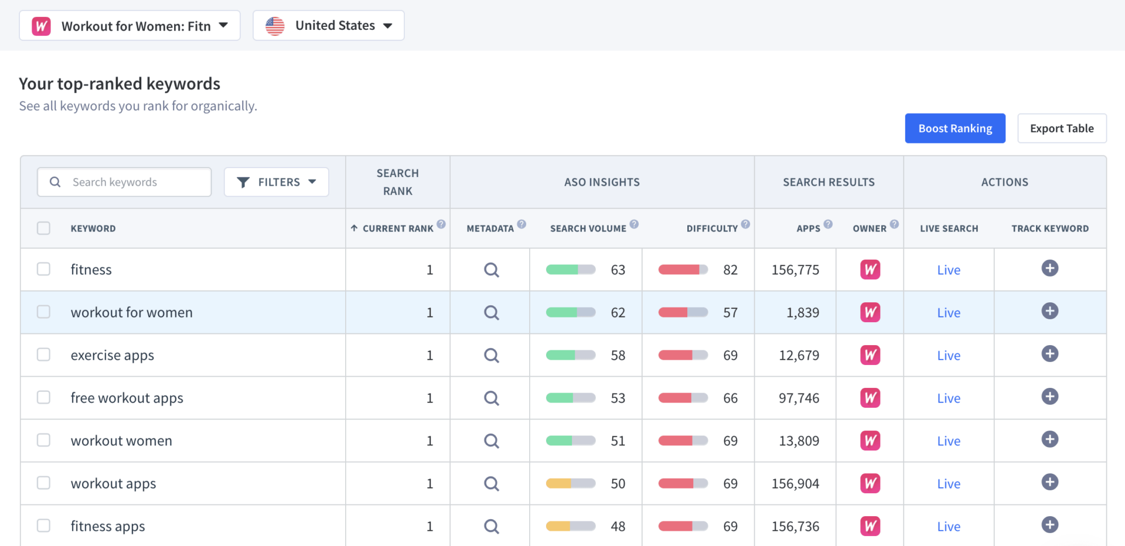
Task: Click help icon next to Owner header
Action: (894, 224)
